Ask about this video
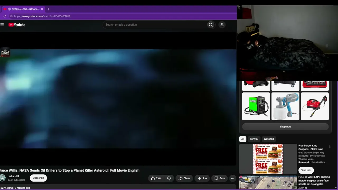Screen dimensions: 338x190 202,178
